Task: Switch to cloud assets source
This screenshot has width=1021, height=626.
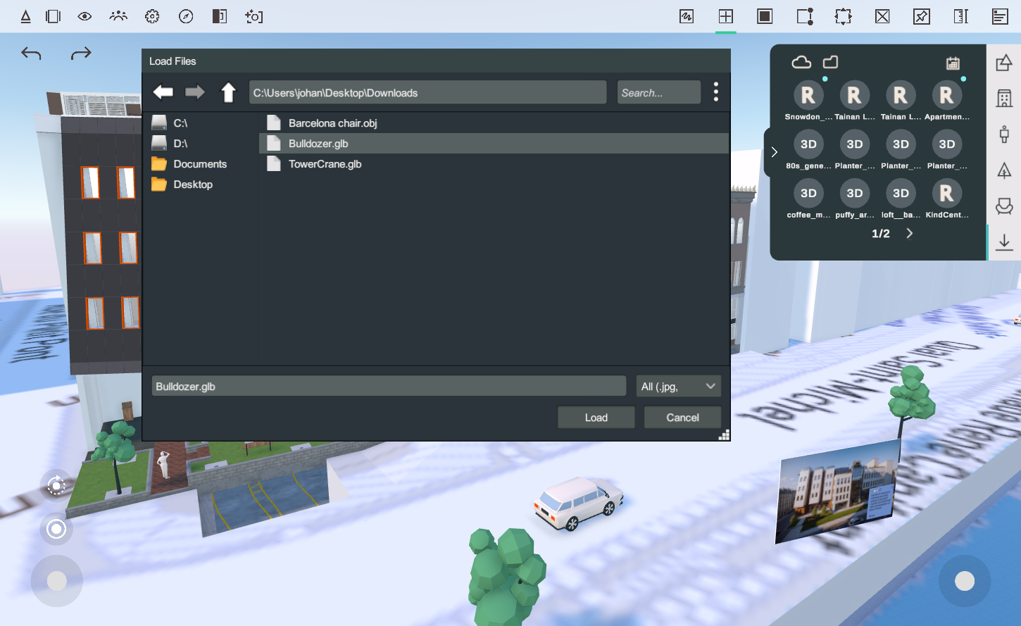Action: pos(801,63)
